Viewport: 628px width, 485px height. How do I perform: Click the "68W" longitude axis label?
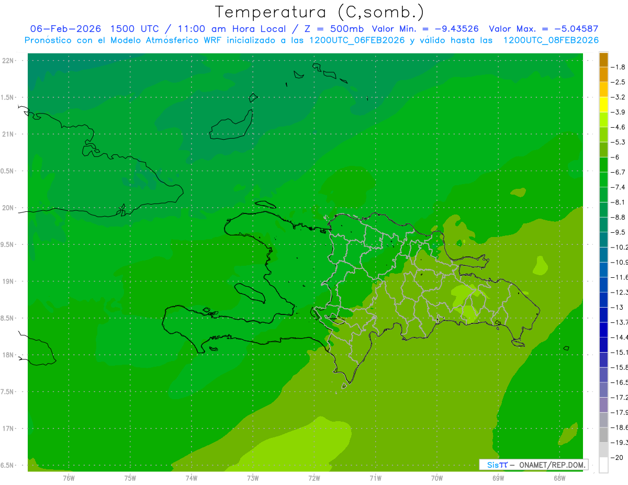(559, 478)
